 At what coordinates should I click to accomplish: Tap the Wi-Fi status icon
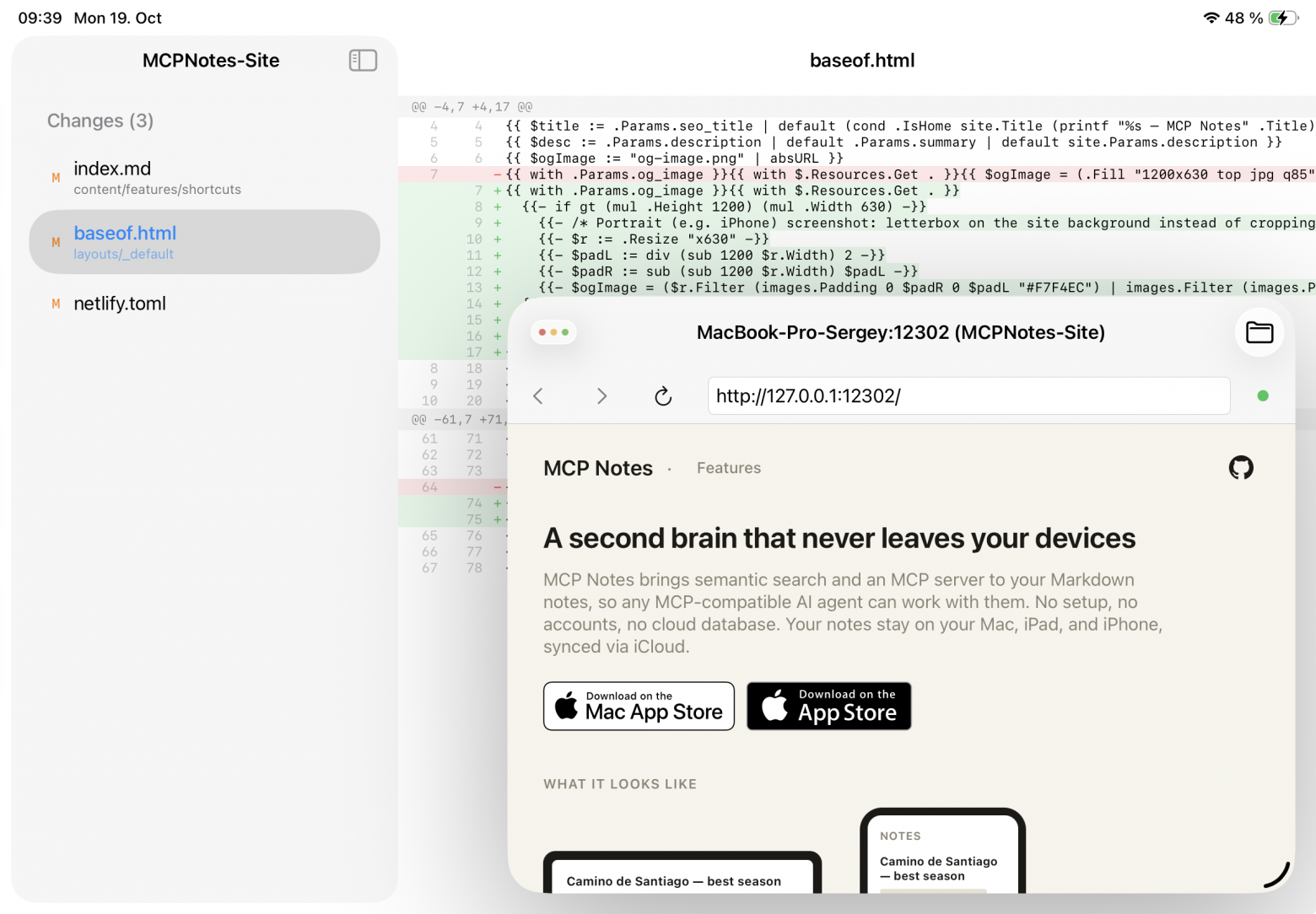pos(1211,18)
